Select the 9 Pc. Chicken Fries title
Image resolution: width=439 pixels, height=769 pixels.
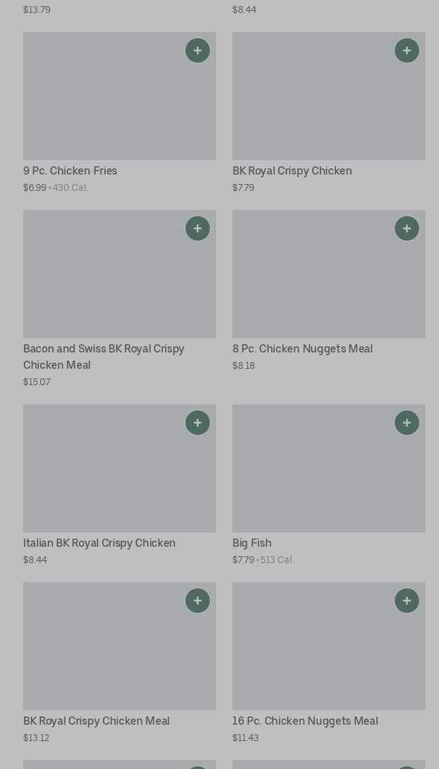point(70,171)
